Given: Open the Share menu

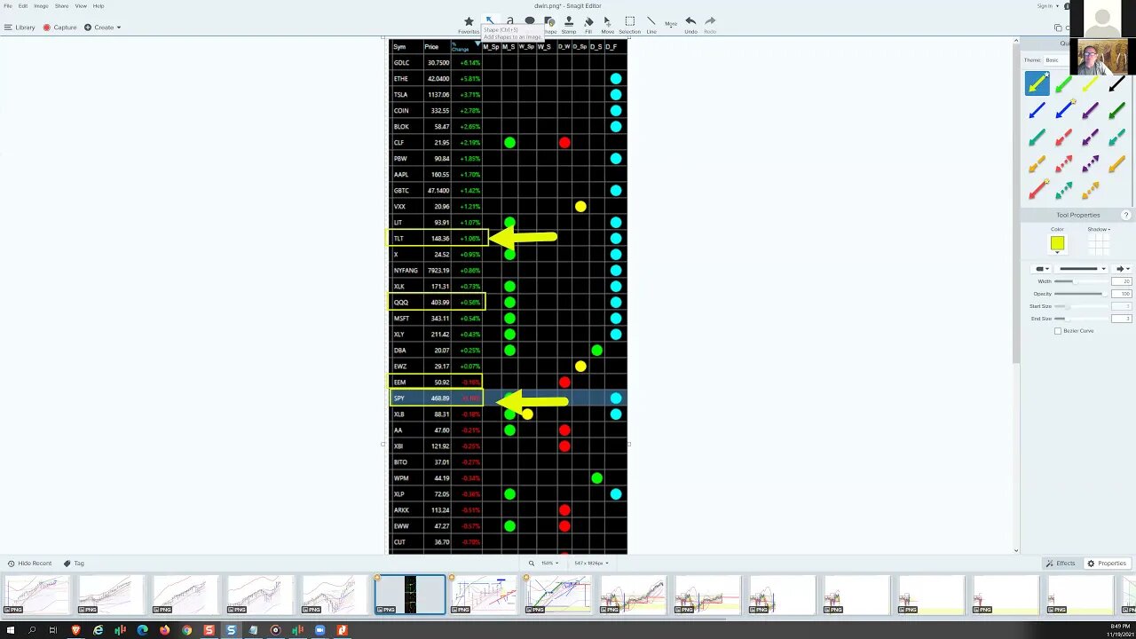Looking at the screenshot, I should click(61, 6).
